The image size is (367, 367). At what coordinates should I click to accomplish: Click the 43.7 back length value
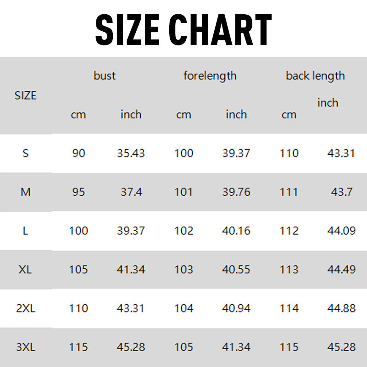[341, 192]
